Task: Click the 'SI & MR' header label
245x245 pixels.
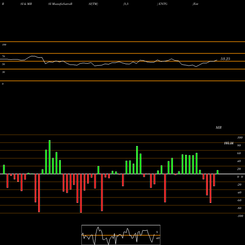Action: point(26,4)
